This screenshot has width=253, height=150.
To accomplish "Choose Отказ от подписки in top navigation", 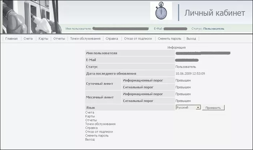I will click(x=138, y=39).
